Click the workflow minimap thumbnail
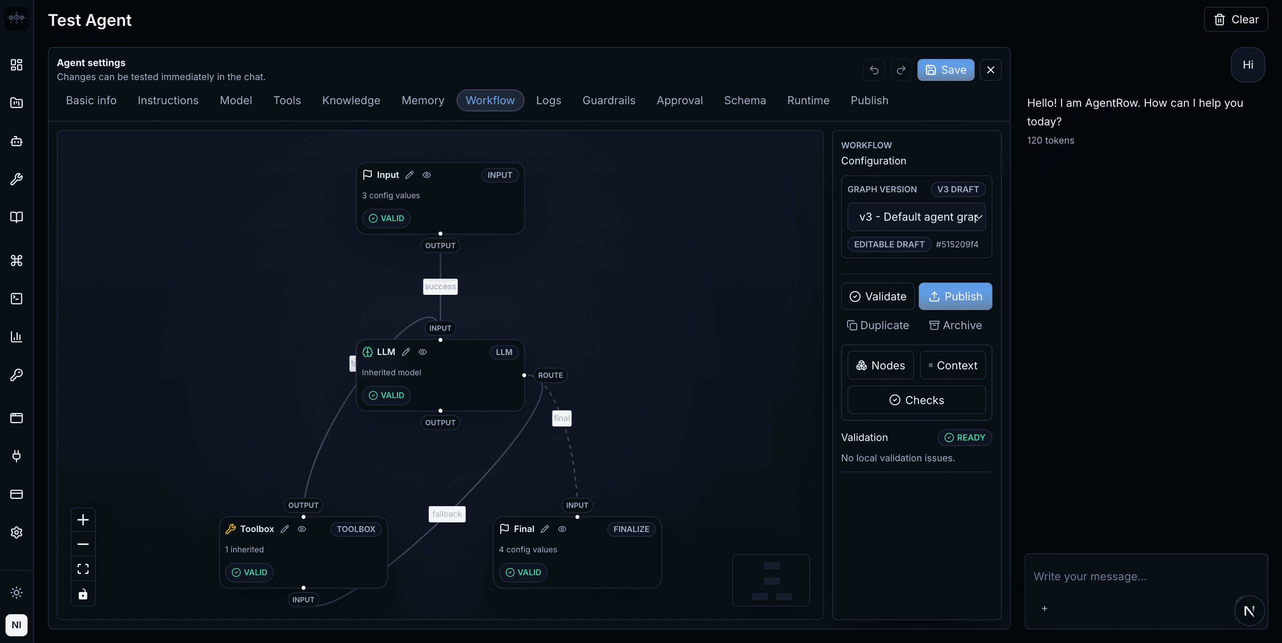This screenshot has width=1282, height=643. [x=771, y=580]
